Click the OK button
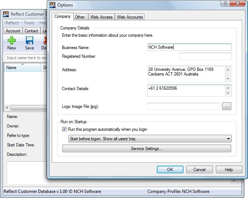Viewport: 248px width, 198px height. pyautogui.click(x=170, y=170)
